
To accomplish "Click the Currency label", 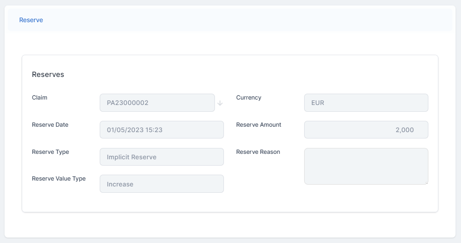I will pos(248,98).
